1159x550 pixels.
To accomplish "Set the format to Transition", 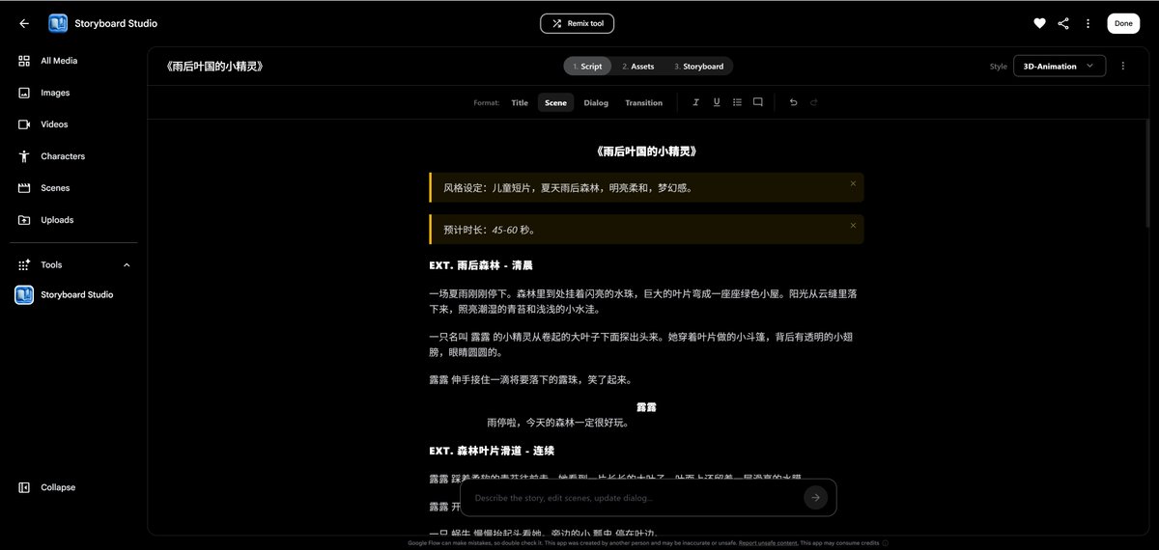I will [643, 102].
